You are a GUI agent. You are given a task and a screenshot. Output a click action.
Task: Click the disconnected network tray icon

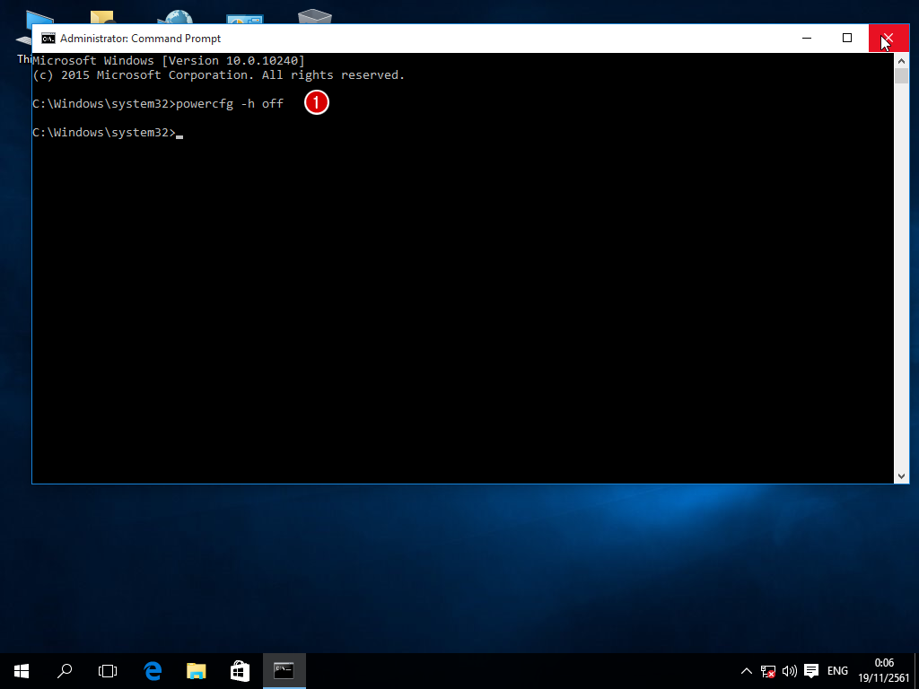(768, 670)
